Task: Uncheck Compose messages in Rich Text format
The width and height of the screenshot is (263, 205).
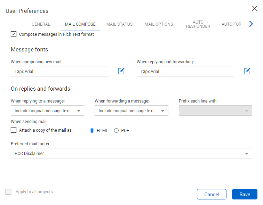Action: [x=14, y=34]
